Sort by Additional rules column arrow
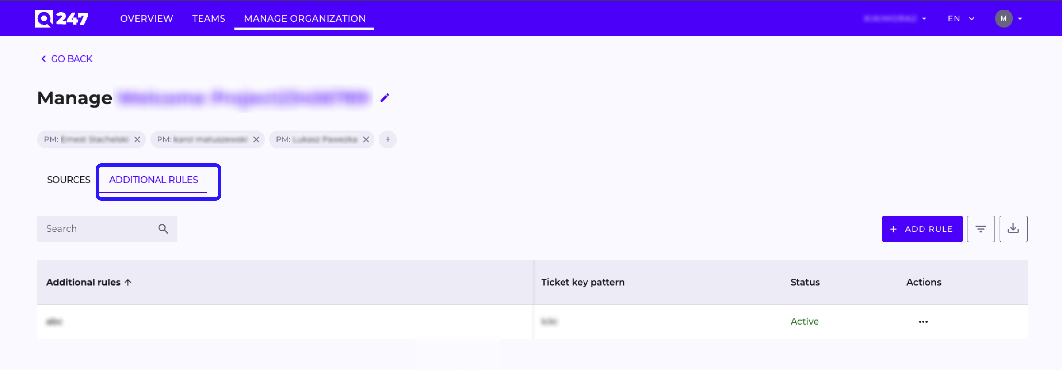 (128, 282)
